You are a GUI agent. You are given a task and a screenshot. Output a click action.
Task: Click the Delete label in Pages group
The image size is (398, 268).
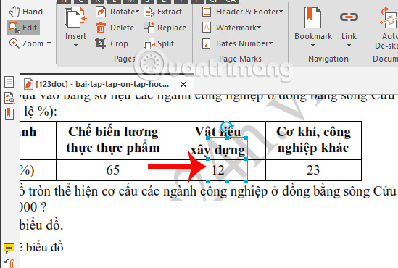coord(122,28)
